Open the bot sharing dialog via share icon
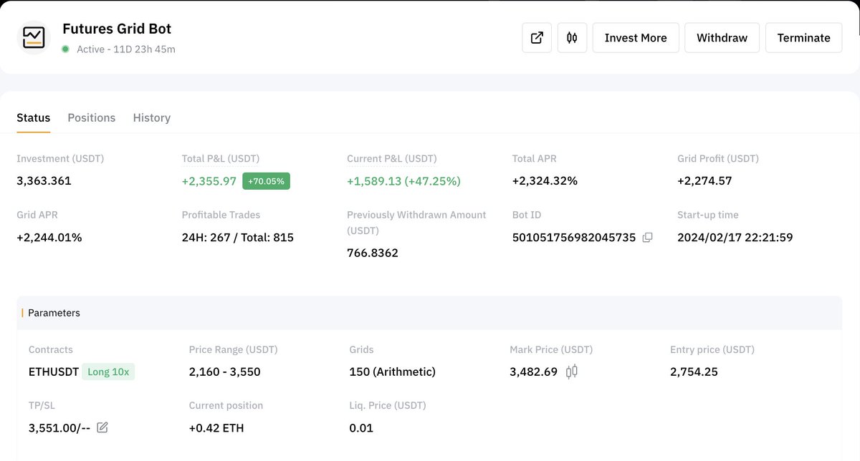The width and height of the screenshot is (860, 461). pos(536,37)
